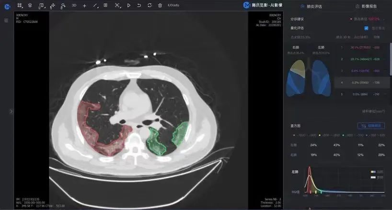
Task: Toggle the blue checkbox beside 量化评估
Action: click(x=367, y=28)
